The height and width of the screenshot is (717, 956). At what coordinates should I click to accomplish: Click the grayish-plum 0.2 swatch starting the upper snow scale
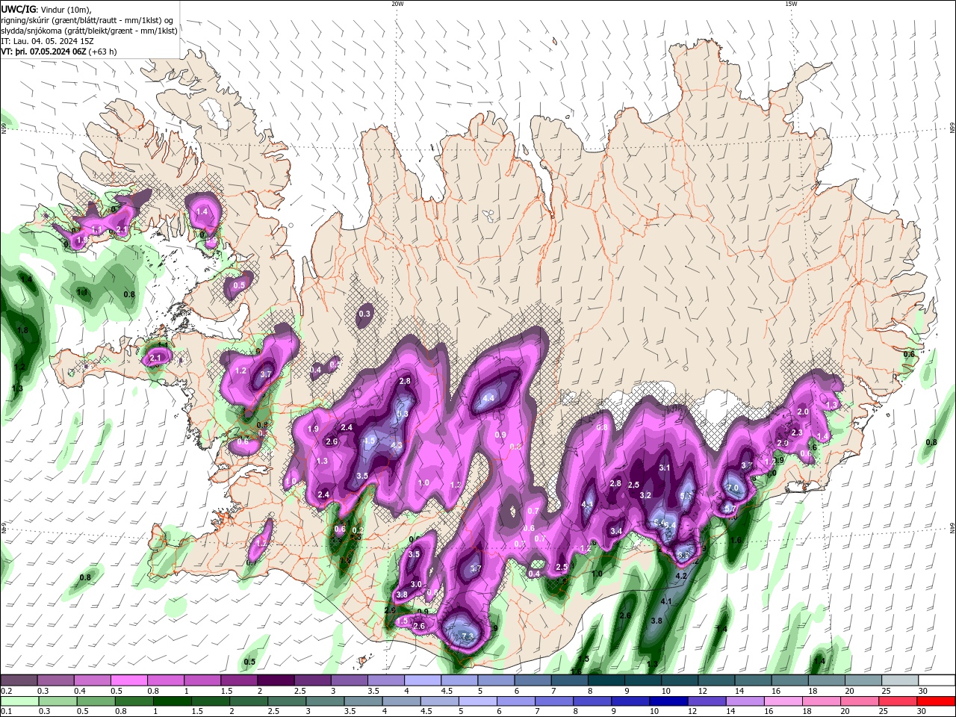click(19, 680)
